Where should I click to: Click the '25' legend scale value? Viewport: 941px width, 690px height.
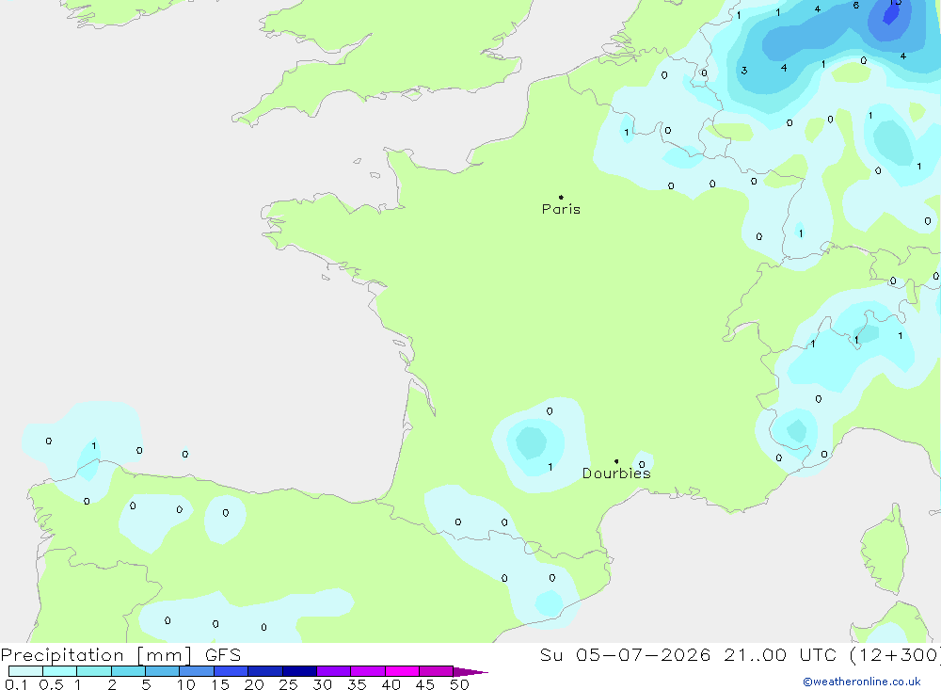[x=289, y=684]
